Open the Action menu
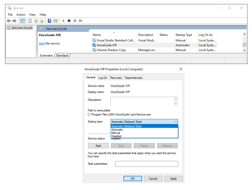This screenshot has height=190, width=252. (21, 15)
